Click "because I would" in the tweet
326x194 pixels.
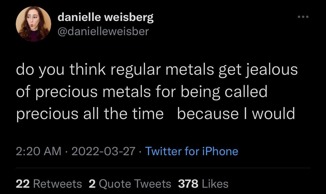point(236,114)
